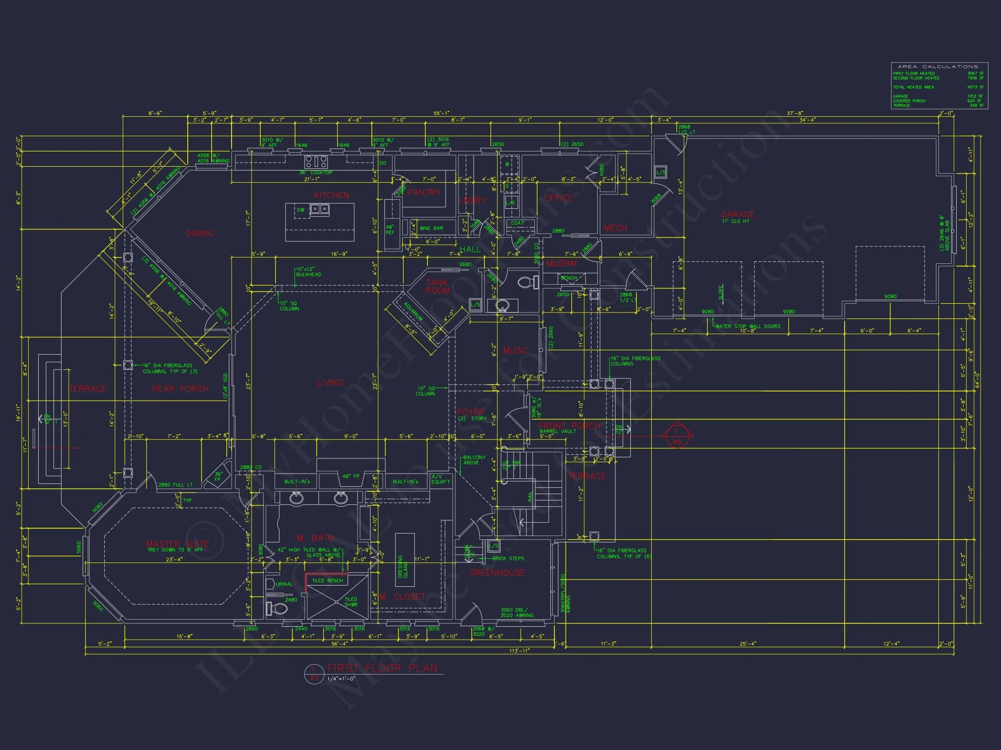The image size is (1001, 750).
Task: Click the 36" cooktop burner symbol
Action: (x=316, y=161)
